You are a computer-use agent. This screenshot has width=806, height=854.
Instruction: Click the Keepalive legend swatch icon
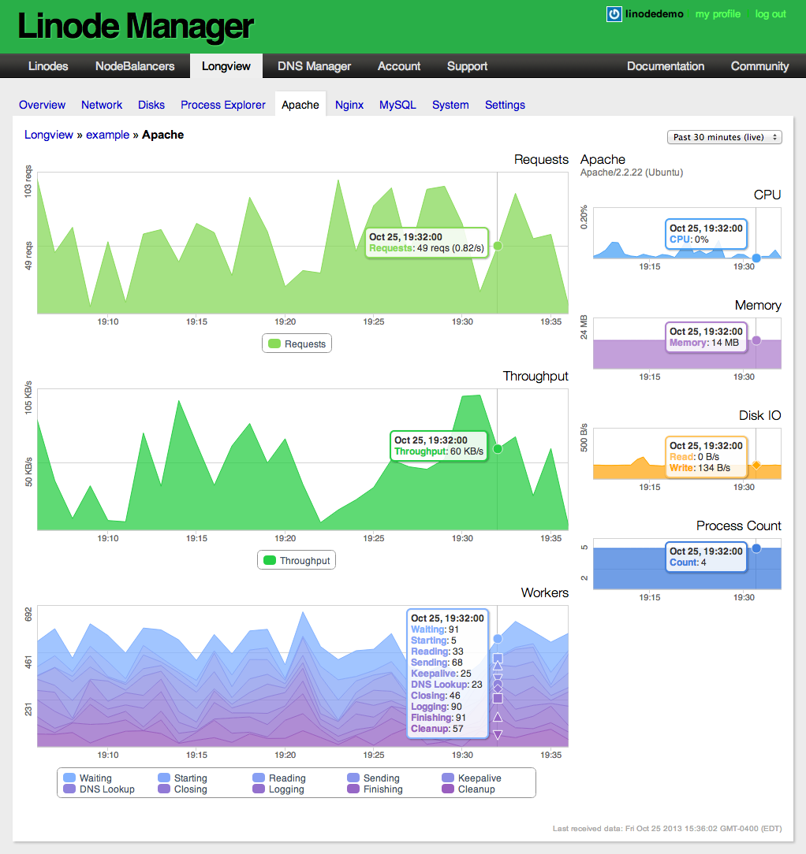tap(448, 778)
